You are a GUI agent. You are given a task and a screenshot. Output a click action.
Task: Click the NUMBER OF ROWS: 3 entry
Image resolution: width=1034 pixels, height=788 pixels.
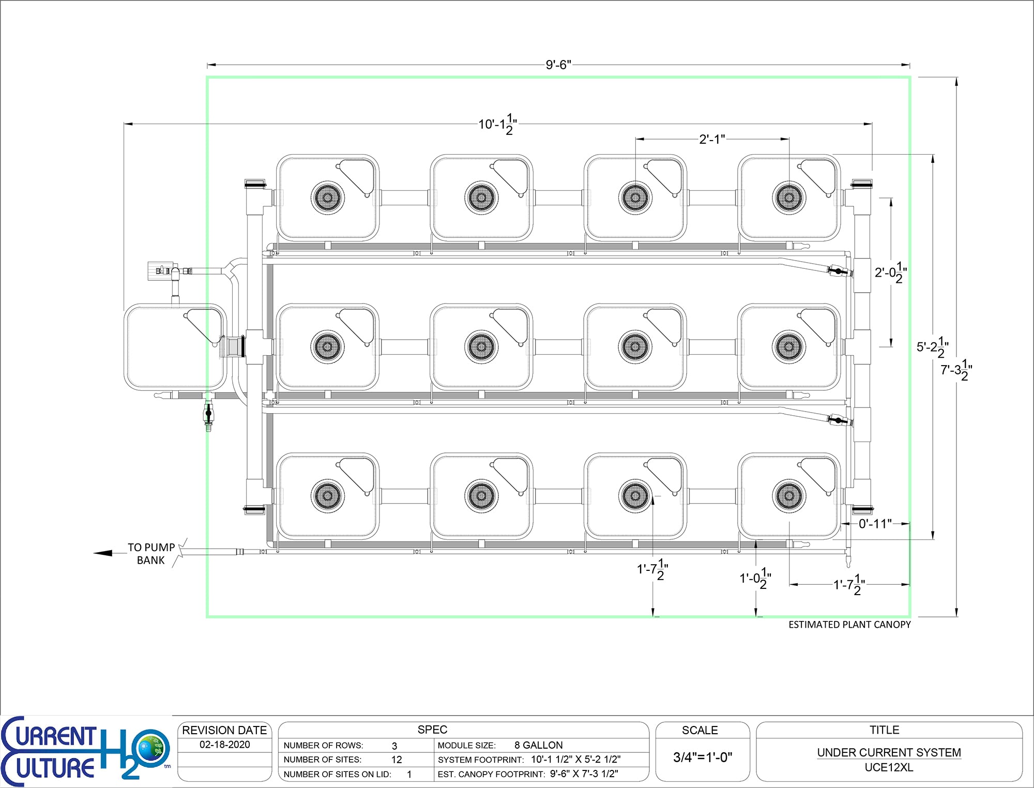[341, 746]
